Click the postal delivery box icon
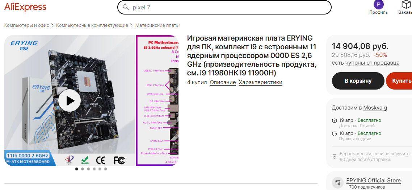The width and height of the screenshot is (412, 190). click(x=334, y=120)
